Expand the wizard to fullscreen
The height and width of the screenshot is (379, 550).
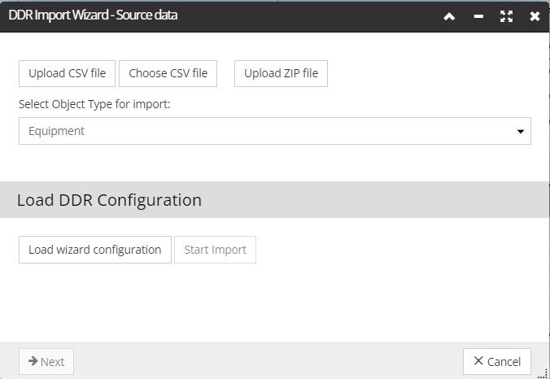coord(506,16)
